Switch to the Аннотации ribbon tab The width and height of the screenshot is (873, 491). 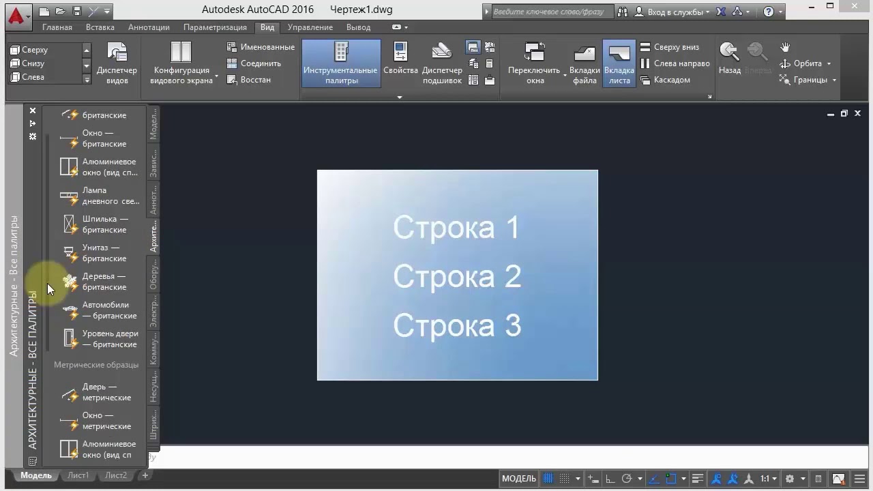pyautogui.click(x=149, y=27)
